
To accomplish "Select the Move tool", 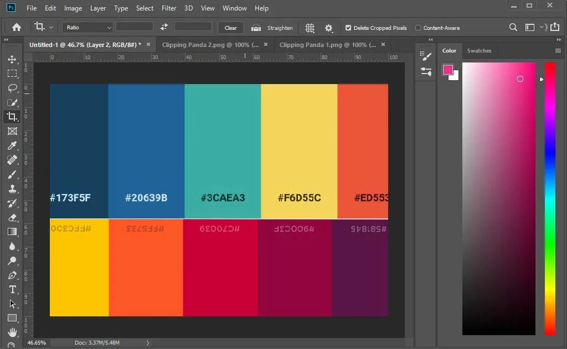I will point(12,59).
